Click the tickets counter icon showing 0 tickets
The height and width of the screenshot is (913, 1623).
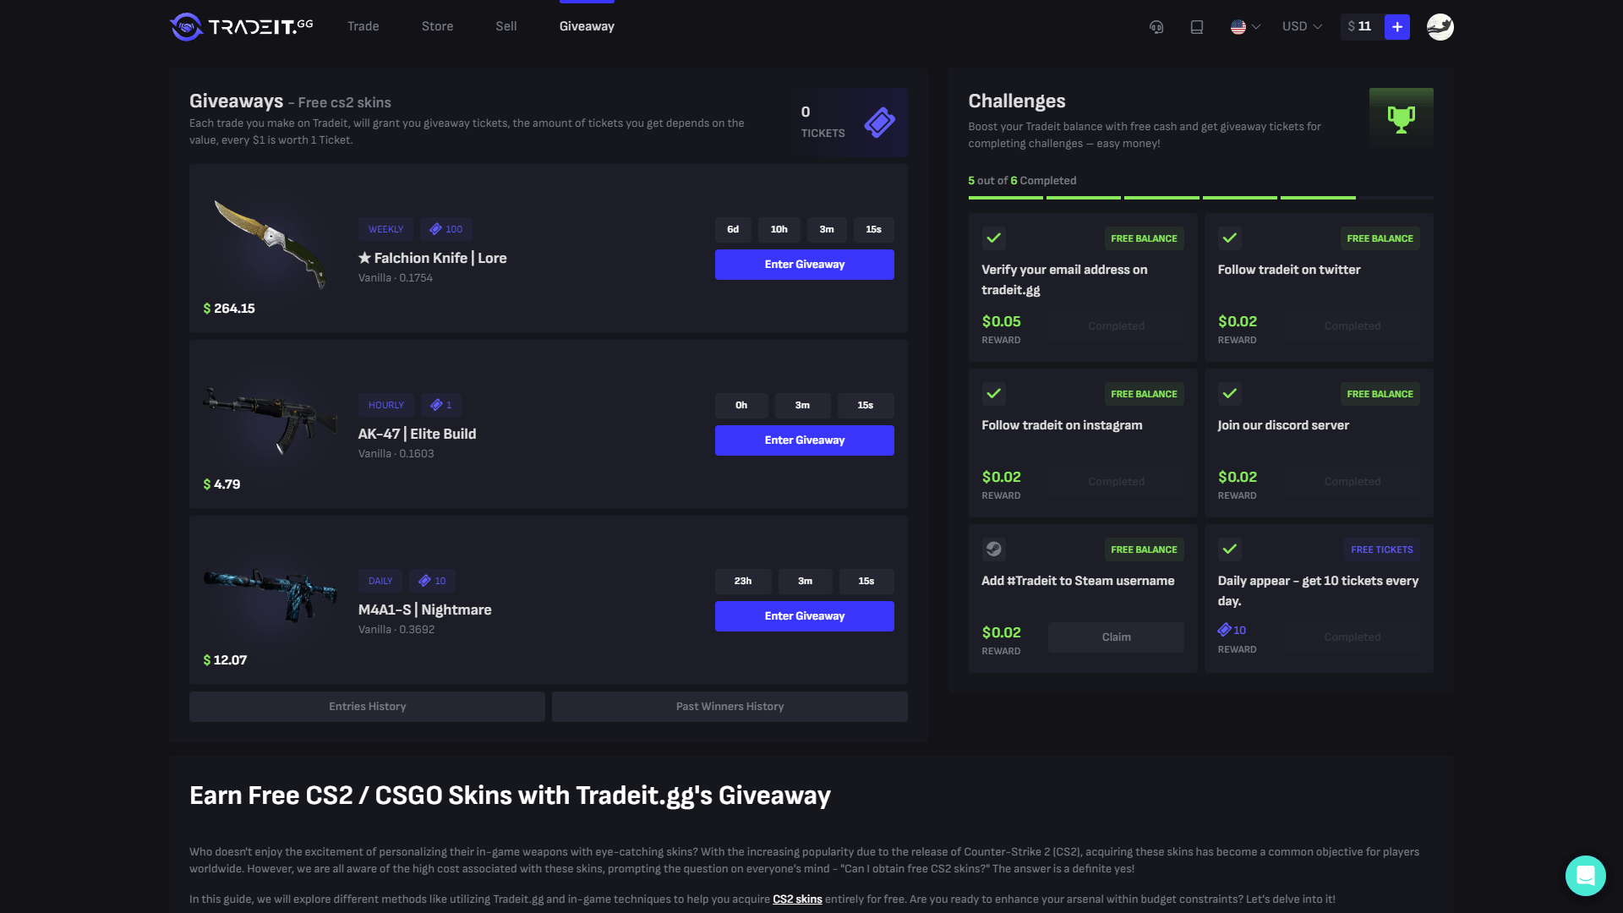(x=878, y=122)
